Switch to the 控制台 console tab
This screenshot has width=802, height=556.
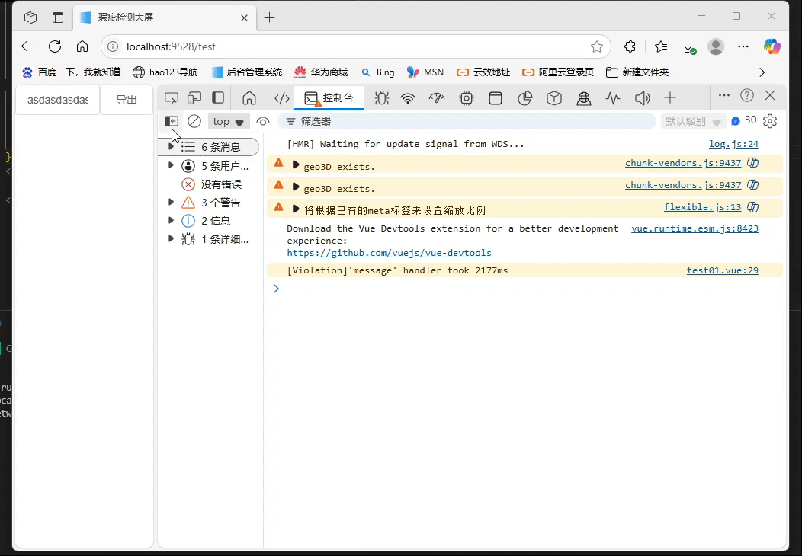329,97
